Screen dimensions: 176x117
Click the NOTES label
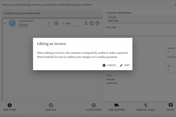click(170, 110)
